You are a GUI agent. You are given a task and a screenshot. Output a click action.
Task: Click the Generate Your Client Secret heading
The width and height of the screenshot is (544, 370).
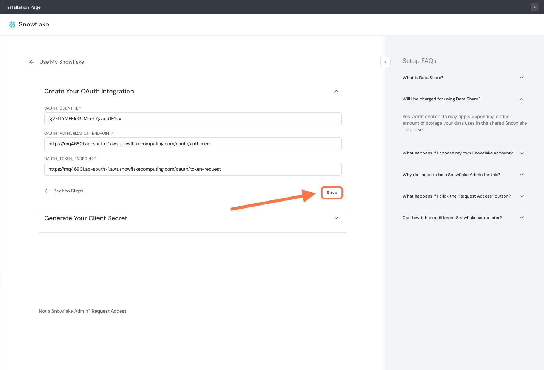tap(86, 218)
